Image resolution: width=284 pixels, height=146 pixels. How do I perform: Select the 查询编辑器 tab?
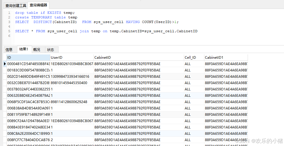click(38, 5)
